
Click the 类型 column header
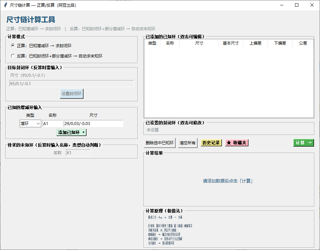click(x=152, y=43)
